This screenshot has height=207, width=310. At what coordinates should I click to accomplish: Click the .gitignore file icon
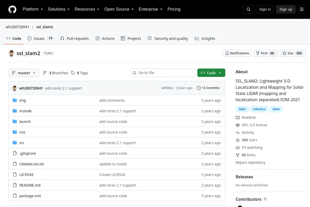point(15,153)
